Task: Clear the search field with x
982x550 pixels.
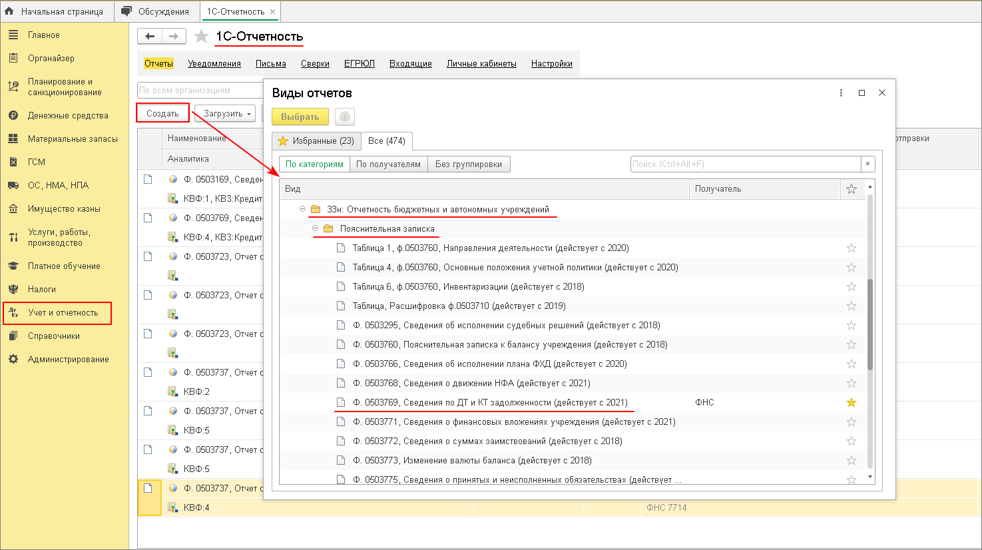Action: (867, 164)
